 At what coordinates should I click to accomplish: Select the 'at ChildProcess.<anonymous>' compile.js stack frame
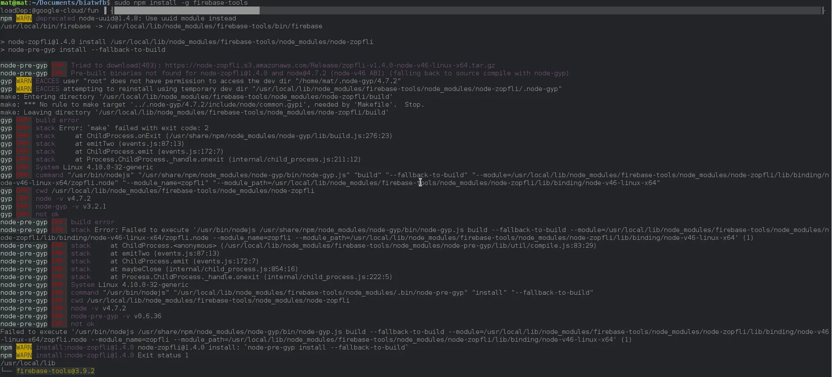[353, 246]
